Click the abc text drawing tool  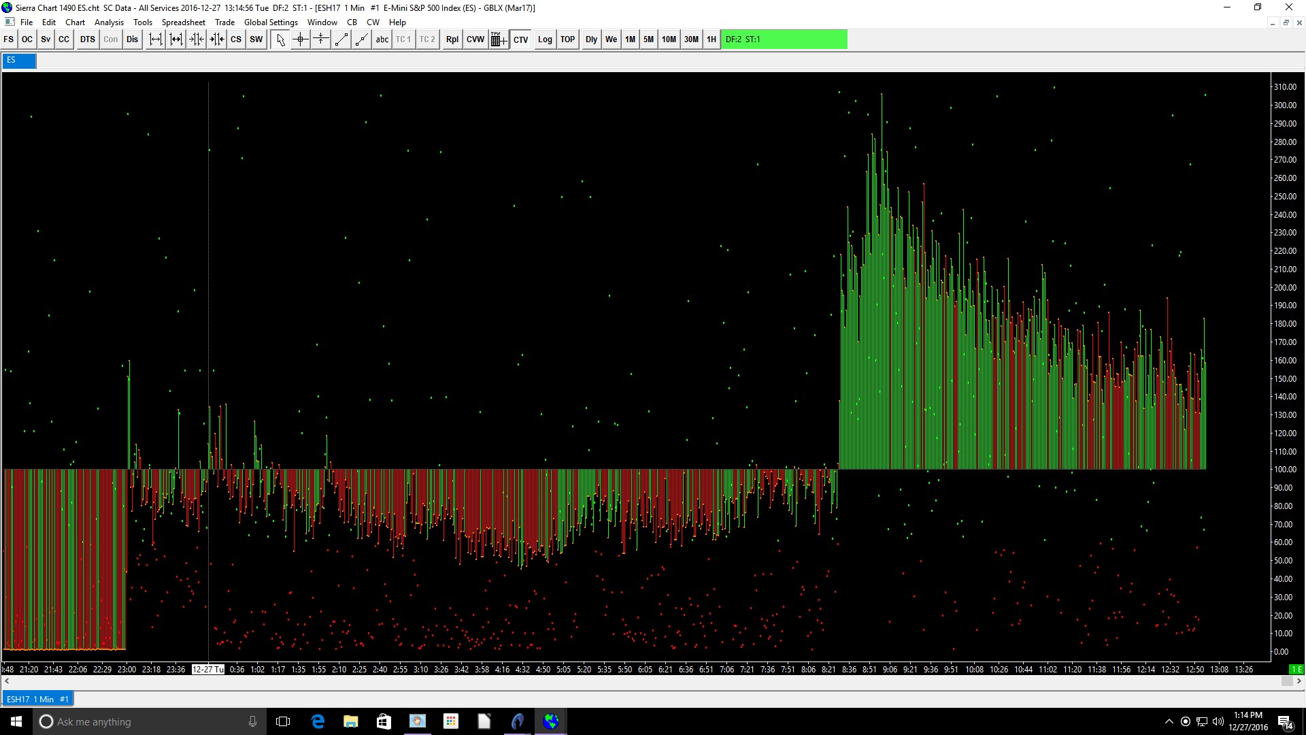382,39
